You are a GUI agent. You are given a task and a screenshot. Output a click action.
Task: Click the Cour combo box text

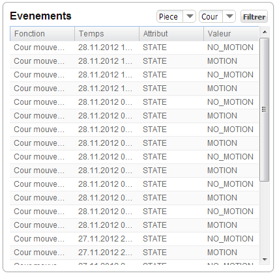[211, 16]
